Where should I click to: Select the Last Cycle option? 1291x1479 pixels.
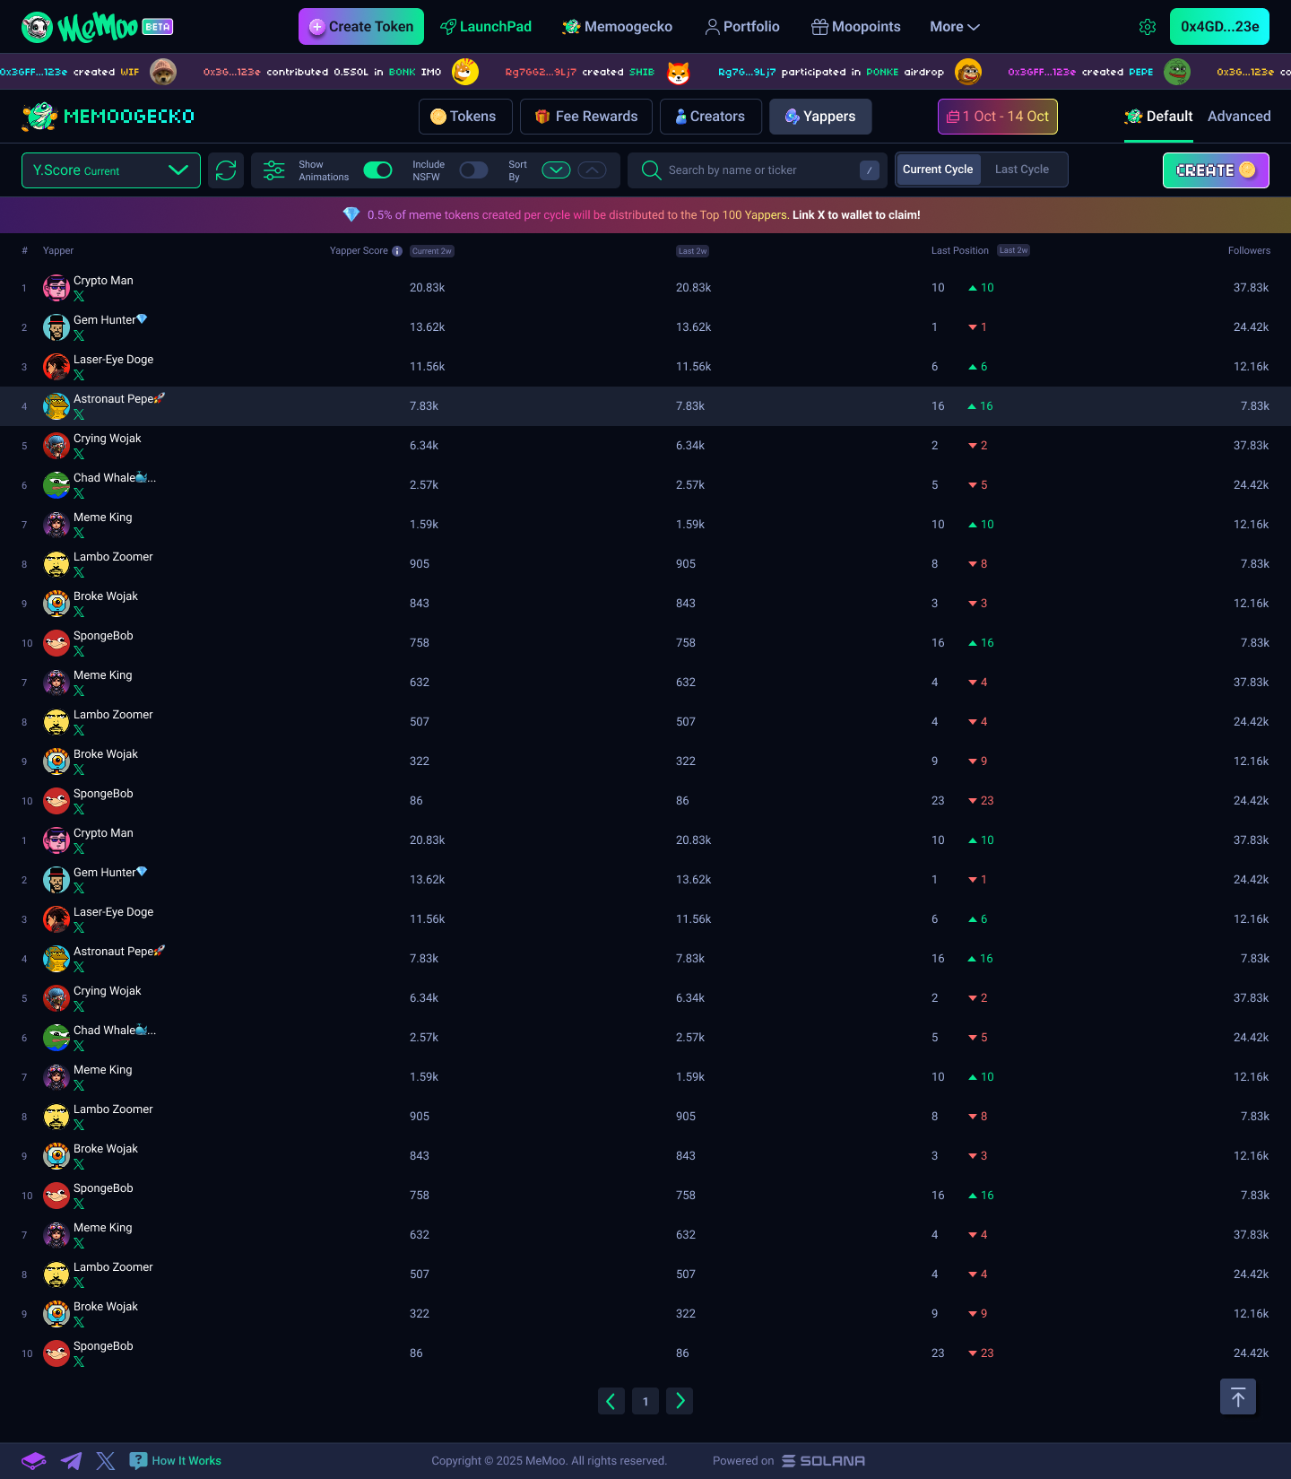click(x=1021, y=170)
